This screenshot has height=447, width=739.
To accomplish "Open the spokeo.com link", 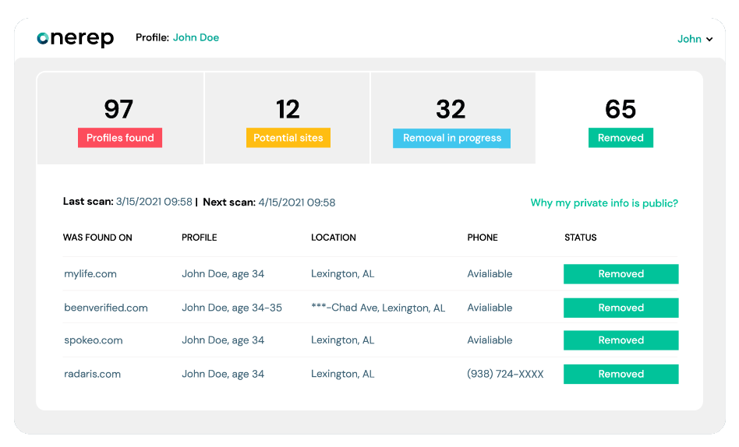I will [x=94, y=340].
